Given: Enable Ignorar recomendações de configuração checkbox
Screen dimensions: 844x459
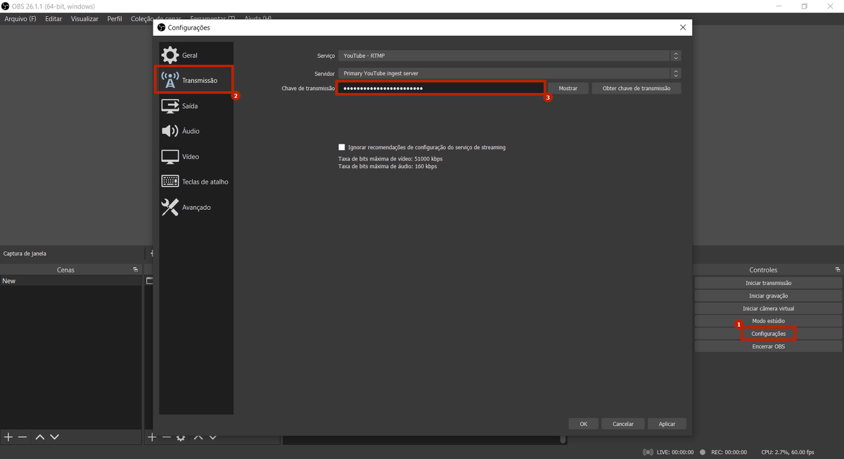Looking at the screenshot, I should click(342, 147).
